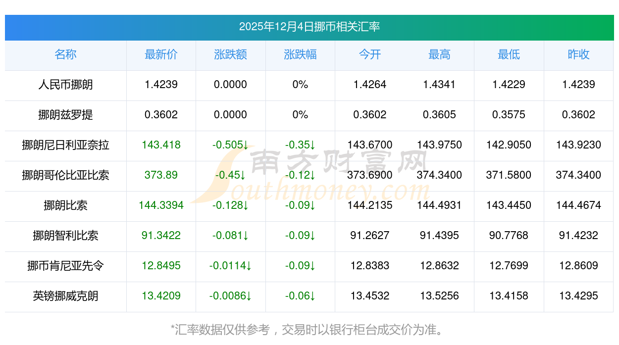Select the 昨收 column header
619x345 pixels.
(x=578, y=54)
